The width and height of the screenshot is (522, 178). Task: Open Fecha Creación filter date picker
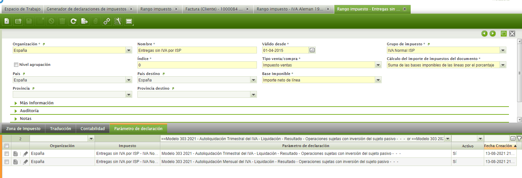[513, 139]
